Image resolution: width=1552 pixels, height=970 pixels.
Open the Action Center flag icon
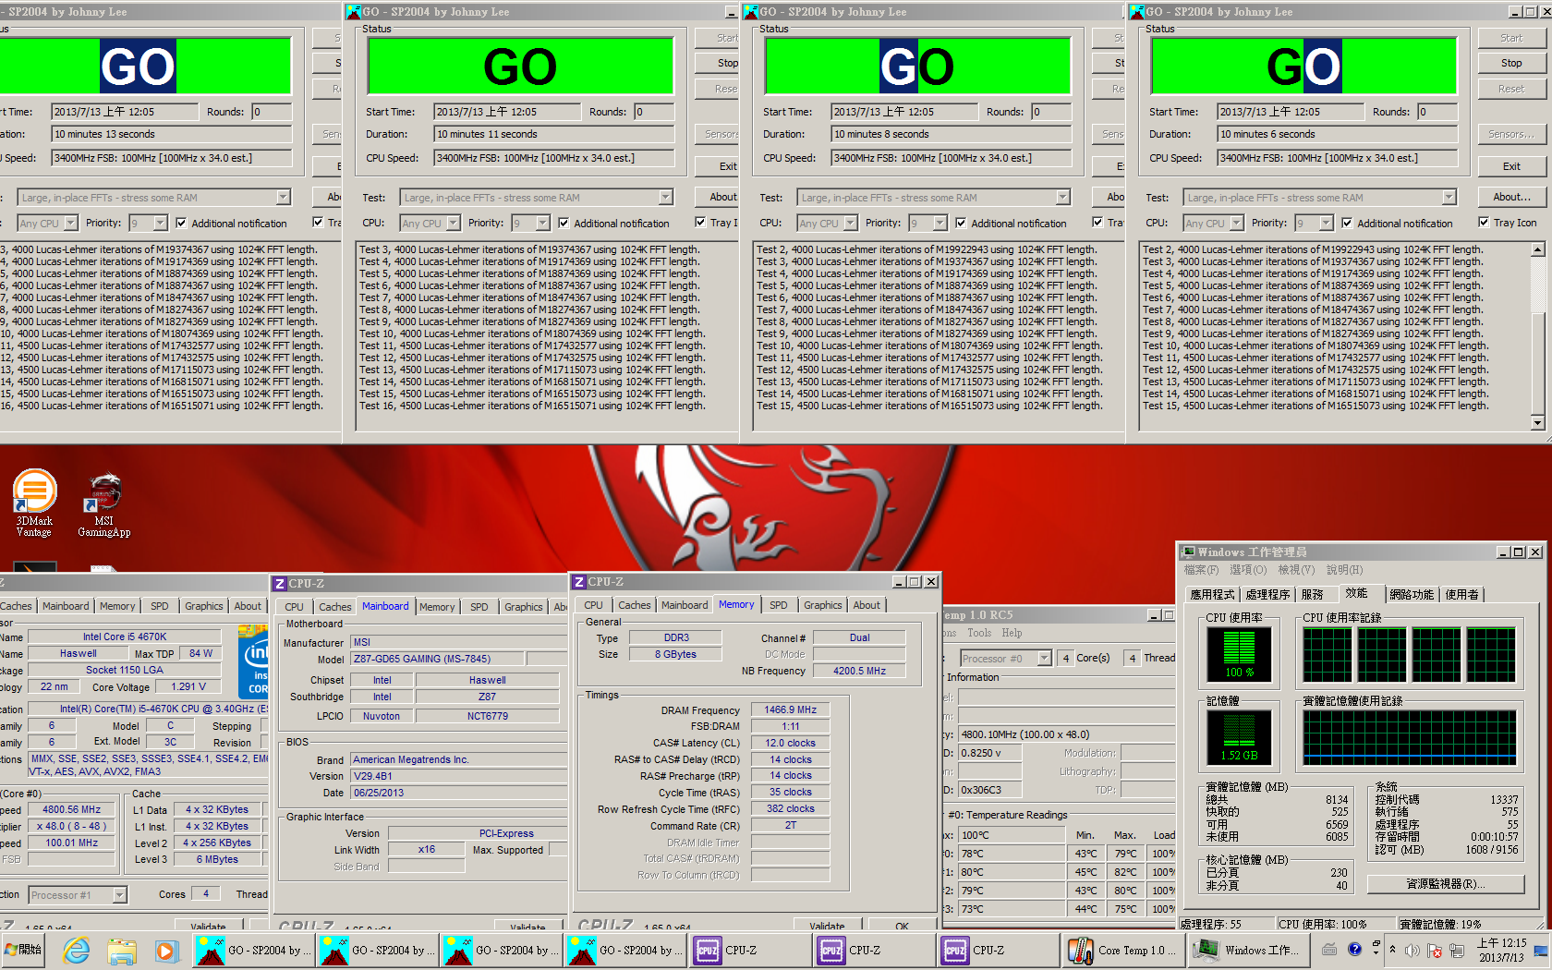pos(1435,950)
